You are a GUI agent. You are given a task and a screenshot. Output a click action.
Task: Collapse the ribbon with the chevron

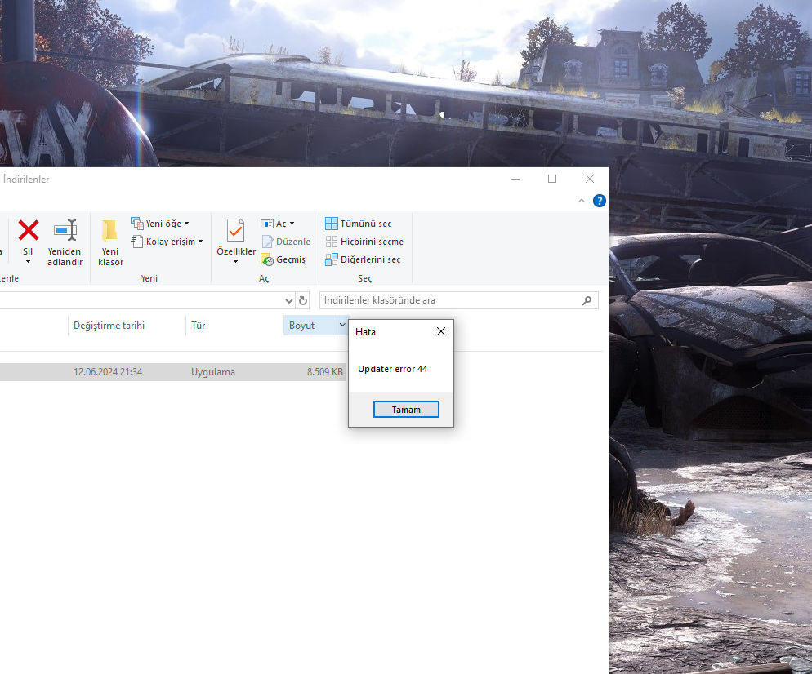pos(582,201)
